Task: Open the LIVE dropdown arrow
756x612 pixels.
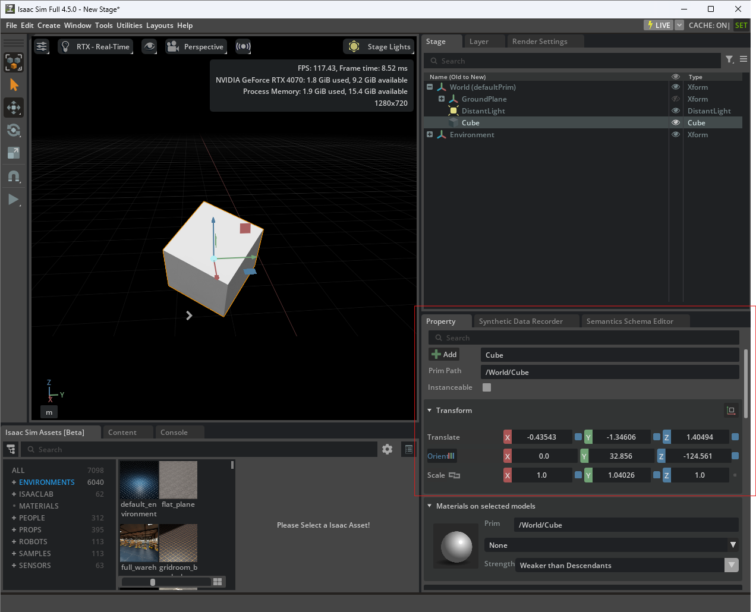Action: 679,25
